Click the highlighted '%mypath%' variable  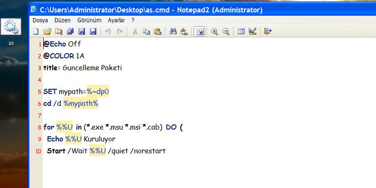[81, 103]
